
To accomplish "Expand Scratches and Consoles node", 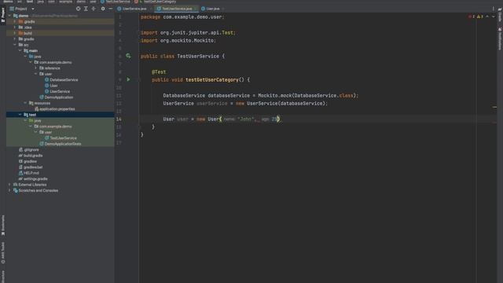I will [9, 190].
